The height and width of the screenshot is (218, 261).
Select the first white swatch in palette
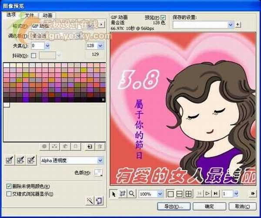[7, 65]
